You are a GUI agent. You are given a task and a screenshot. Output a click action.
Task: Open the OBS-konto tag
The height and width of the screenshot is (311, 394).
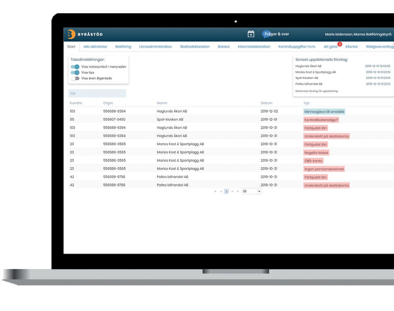pyautogui.click(x=313, y=161)
